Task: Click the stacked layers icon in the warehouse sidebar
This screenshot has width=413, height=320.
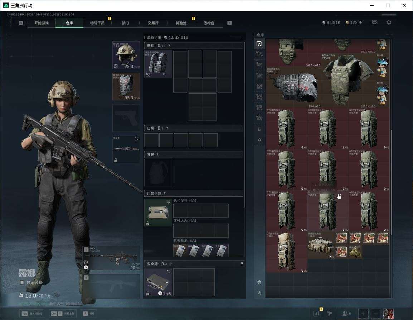Action: pyautogui.click(x=259, y=282)
